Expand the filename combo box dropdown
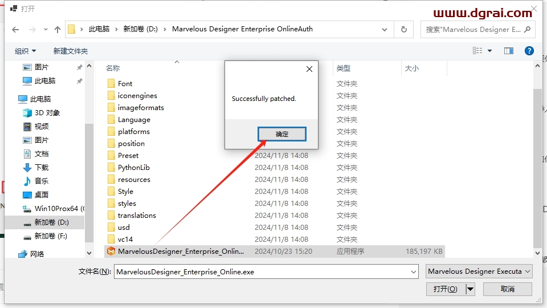Viewport: 547px width, 308px height. 414,271
